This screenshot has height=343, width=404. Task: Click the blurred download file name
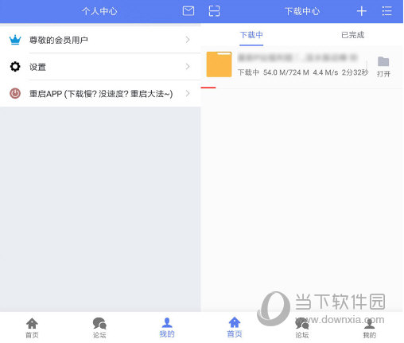(298, 57)
